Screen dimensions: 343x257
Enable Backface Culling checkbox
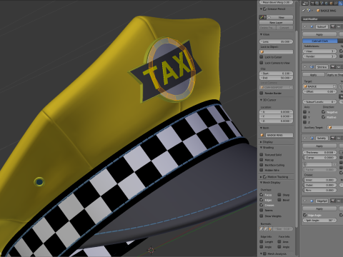262,165
